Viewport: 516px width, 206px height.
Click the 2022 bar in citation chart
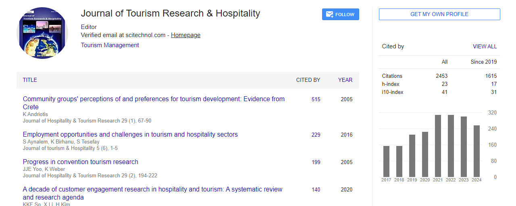coord(451,146)
